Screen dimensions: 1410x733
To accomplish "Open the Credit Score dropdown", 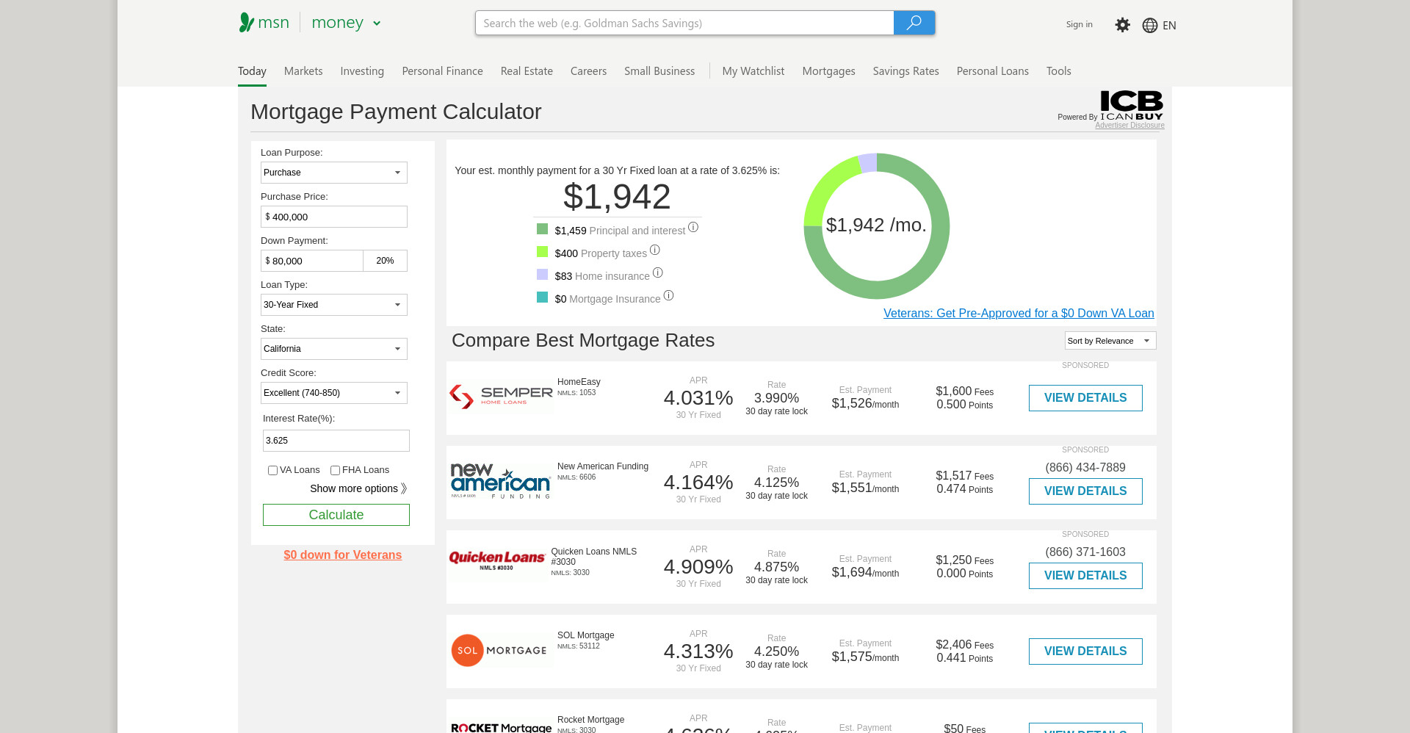I will click(x=334, y=393).
